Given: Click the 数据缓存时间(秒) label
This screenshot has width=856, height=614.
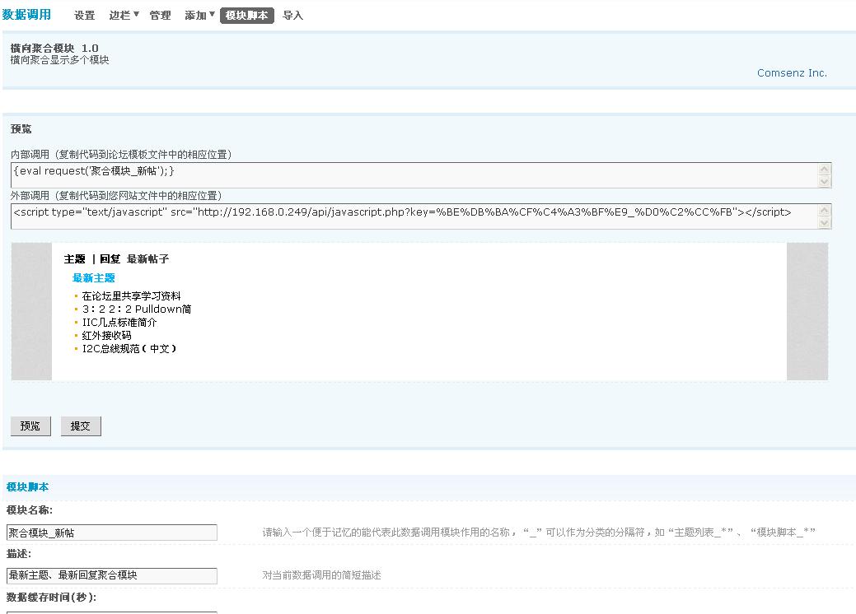Looking at the screenshot, I should click(x=51, y=598).
